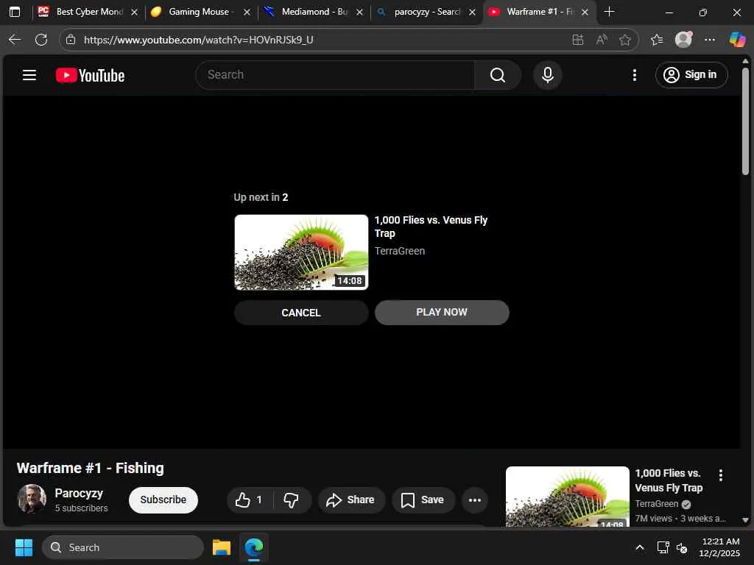Open the browser profile avatar
The height and width of the screenshot is (565, 754).
(683, 40)
